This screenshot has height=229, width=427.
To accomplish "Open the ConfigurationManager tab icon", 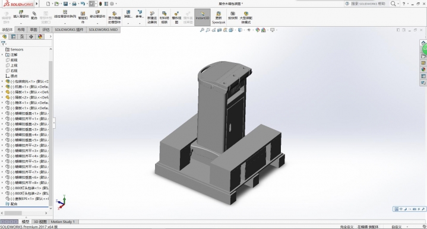I will [22, 36].
